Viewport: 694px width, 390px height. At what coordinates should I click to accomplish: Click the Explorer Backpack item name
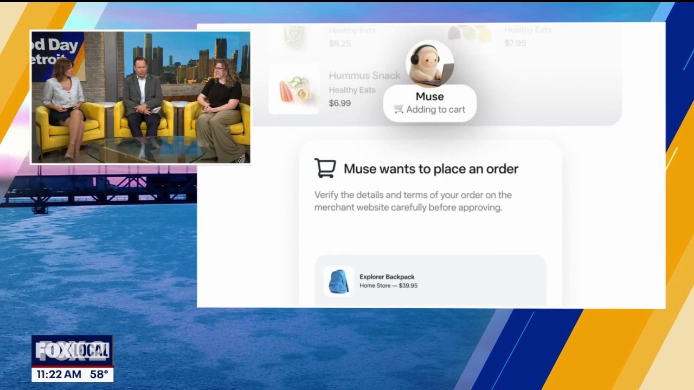[x=387, y=277]
